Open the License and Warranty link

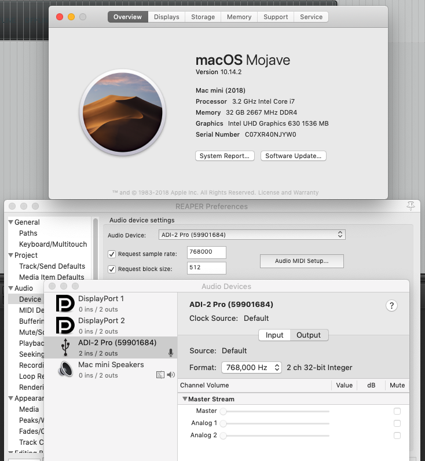click(288, 193)
